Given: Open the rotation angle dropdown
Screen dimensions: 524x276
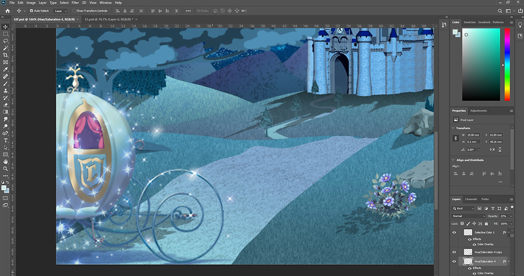Looking at the screenshot, I should coord(479,150).
